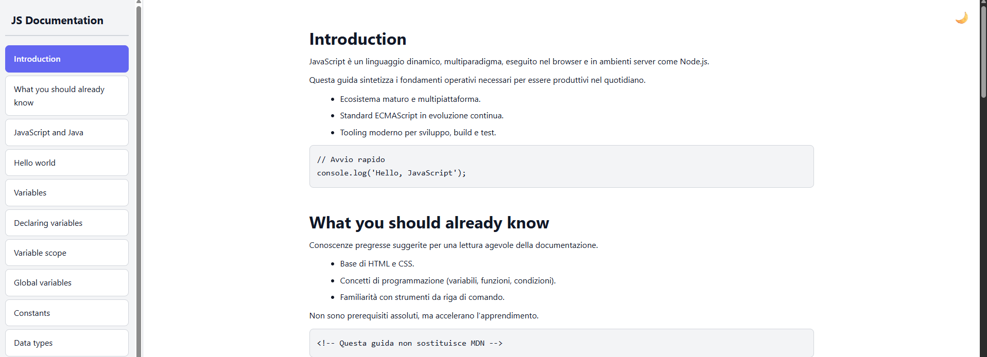This screenshot has width=987, height=357.
Task: Select 'Constants' in the sidebar
Action: pyautogui.click(x=66, y=313)
